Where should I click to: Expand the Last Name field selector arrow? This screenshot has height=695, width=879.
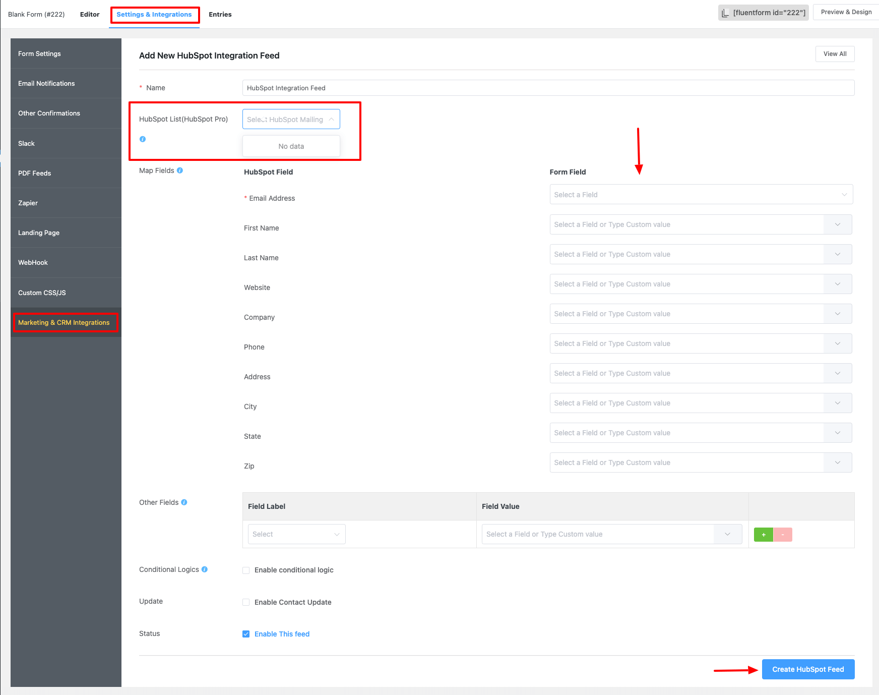click(838, 254)
